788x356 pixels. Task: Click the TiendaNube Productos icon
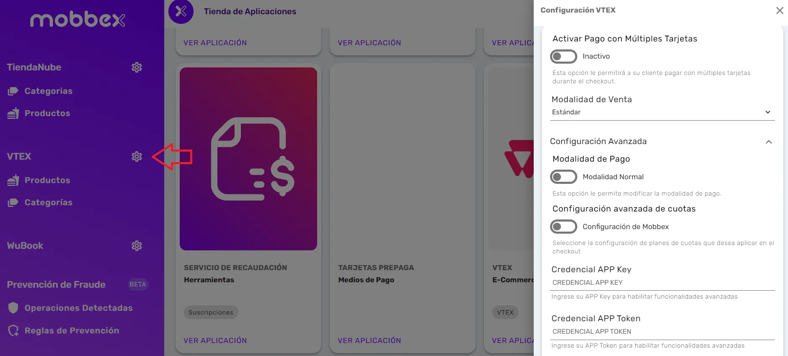[13, 113]
